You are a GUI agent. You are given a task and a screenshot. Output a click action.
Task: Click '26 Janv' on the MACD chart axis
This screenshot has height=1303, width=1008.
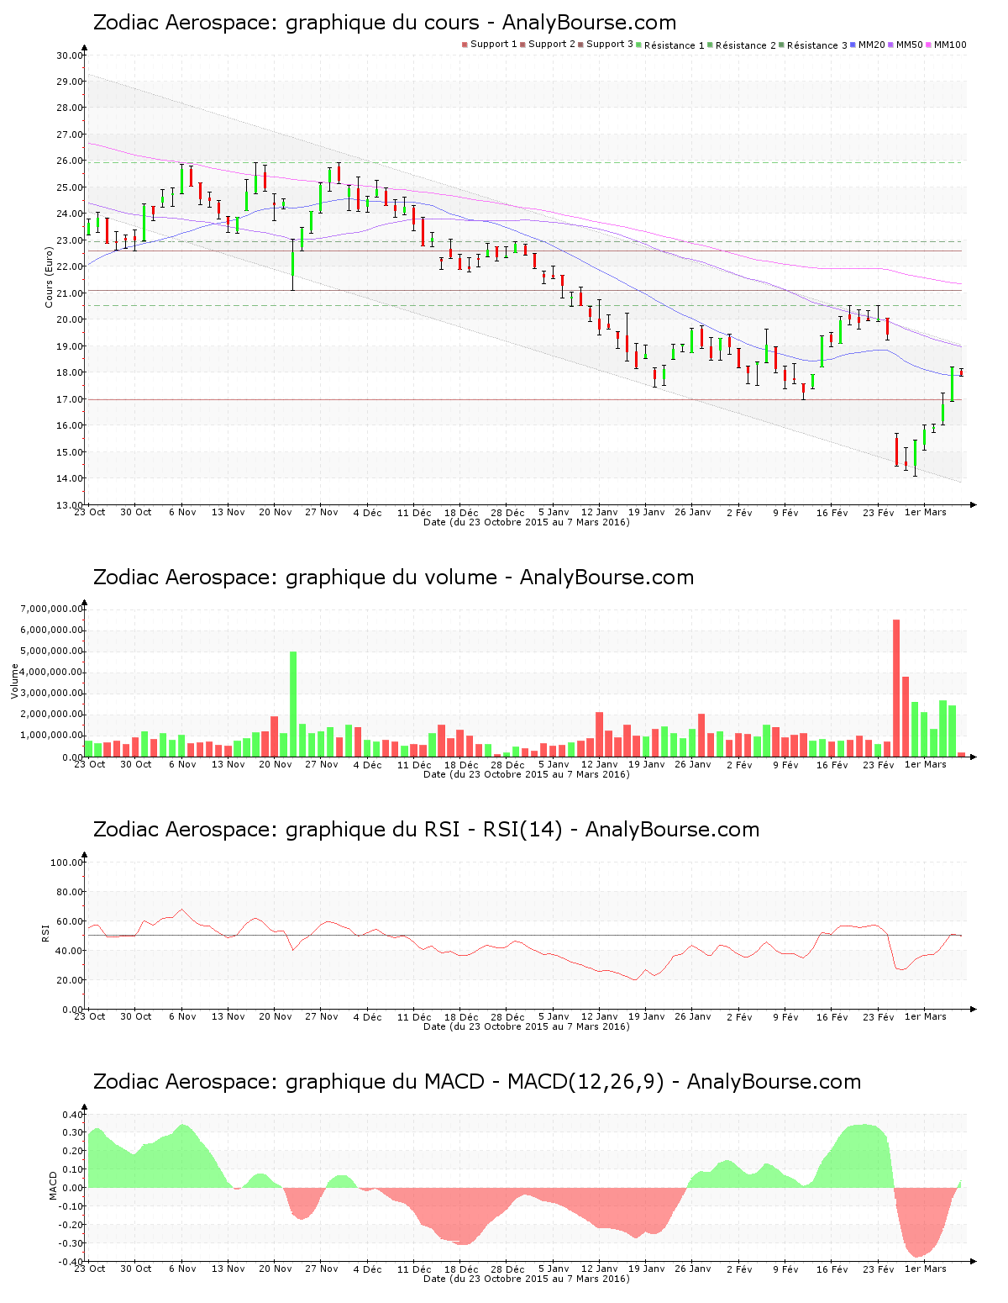point(693,1269)
